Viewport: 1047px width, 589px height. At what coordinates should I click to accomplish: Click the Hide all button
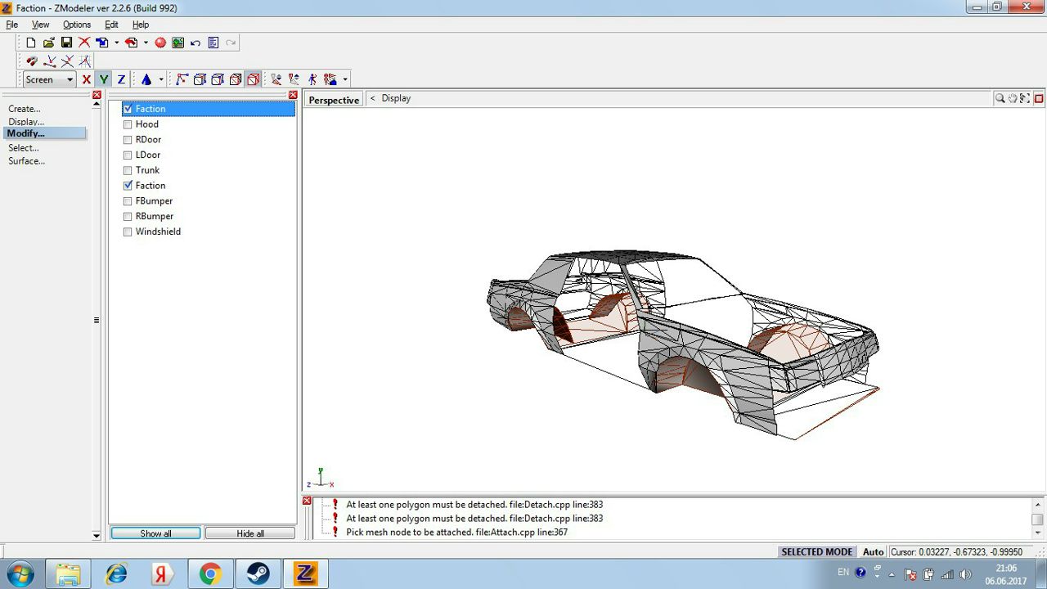pos(249,533)
